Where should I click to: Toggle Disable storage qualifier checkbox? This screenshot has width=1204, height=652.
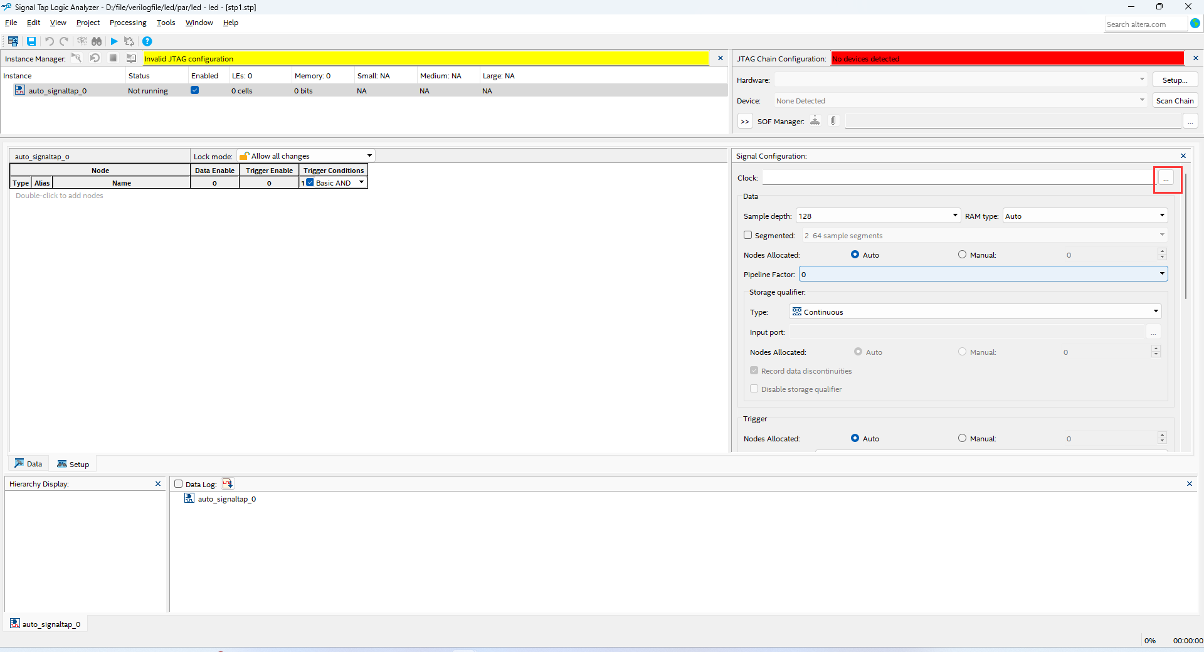click(754, 389)
